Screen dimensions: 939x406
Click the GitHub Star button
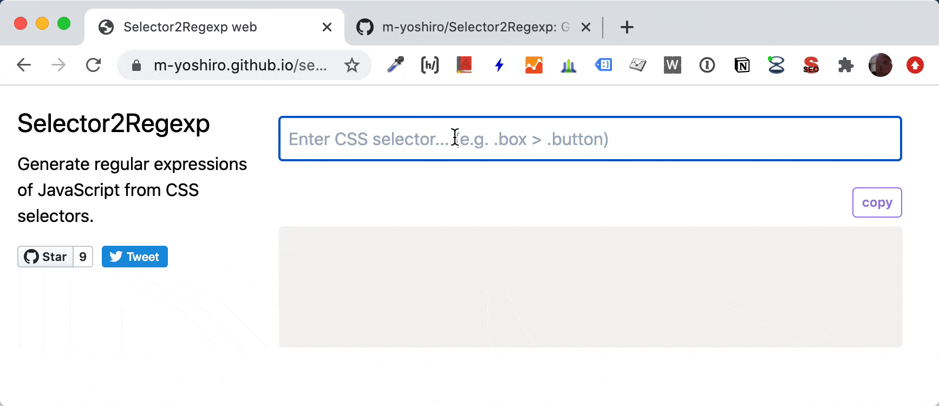tap(45, 257)
